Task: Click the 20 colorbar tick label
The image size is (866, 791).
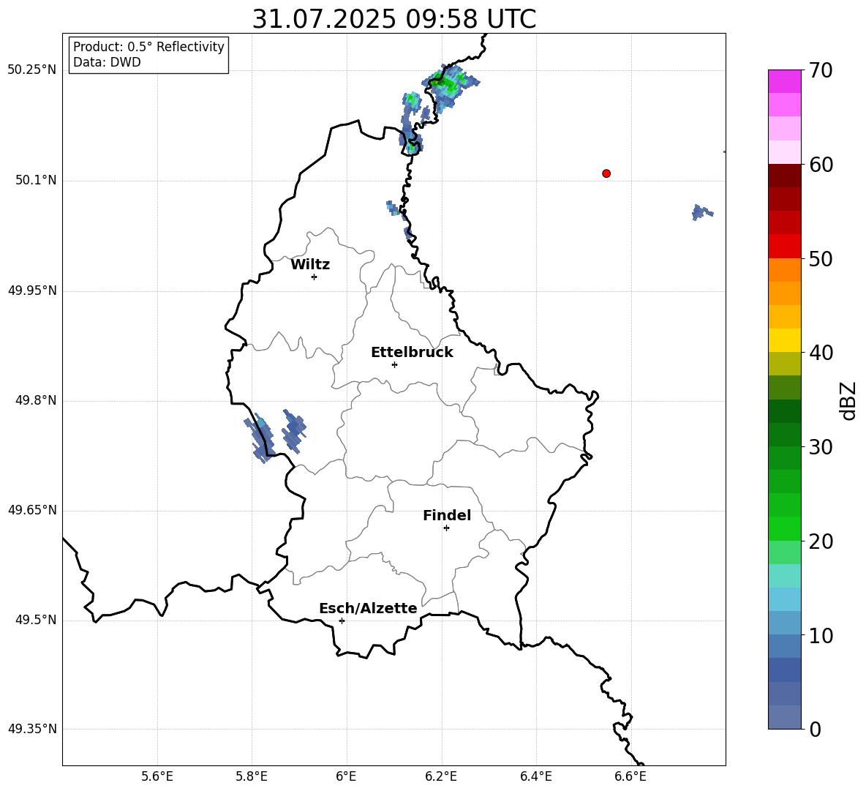Action: pos(821,541)
